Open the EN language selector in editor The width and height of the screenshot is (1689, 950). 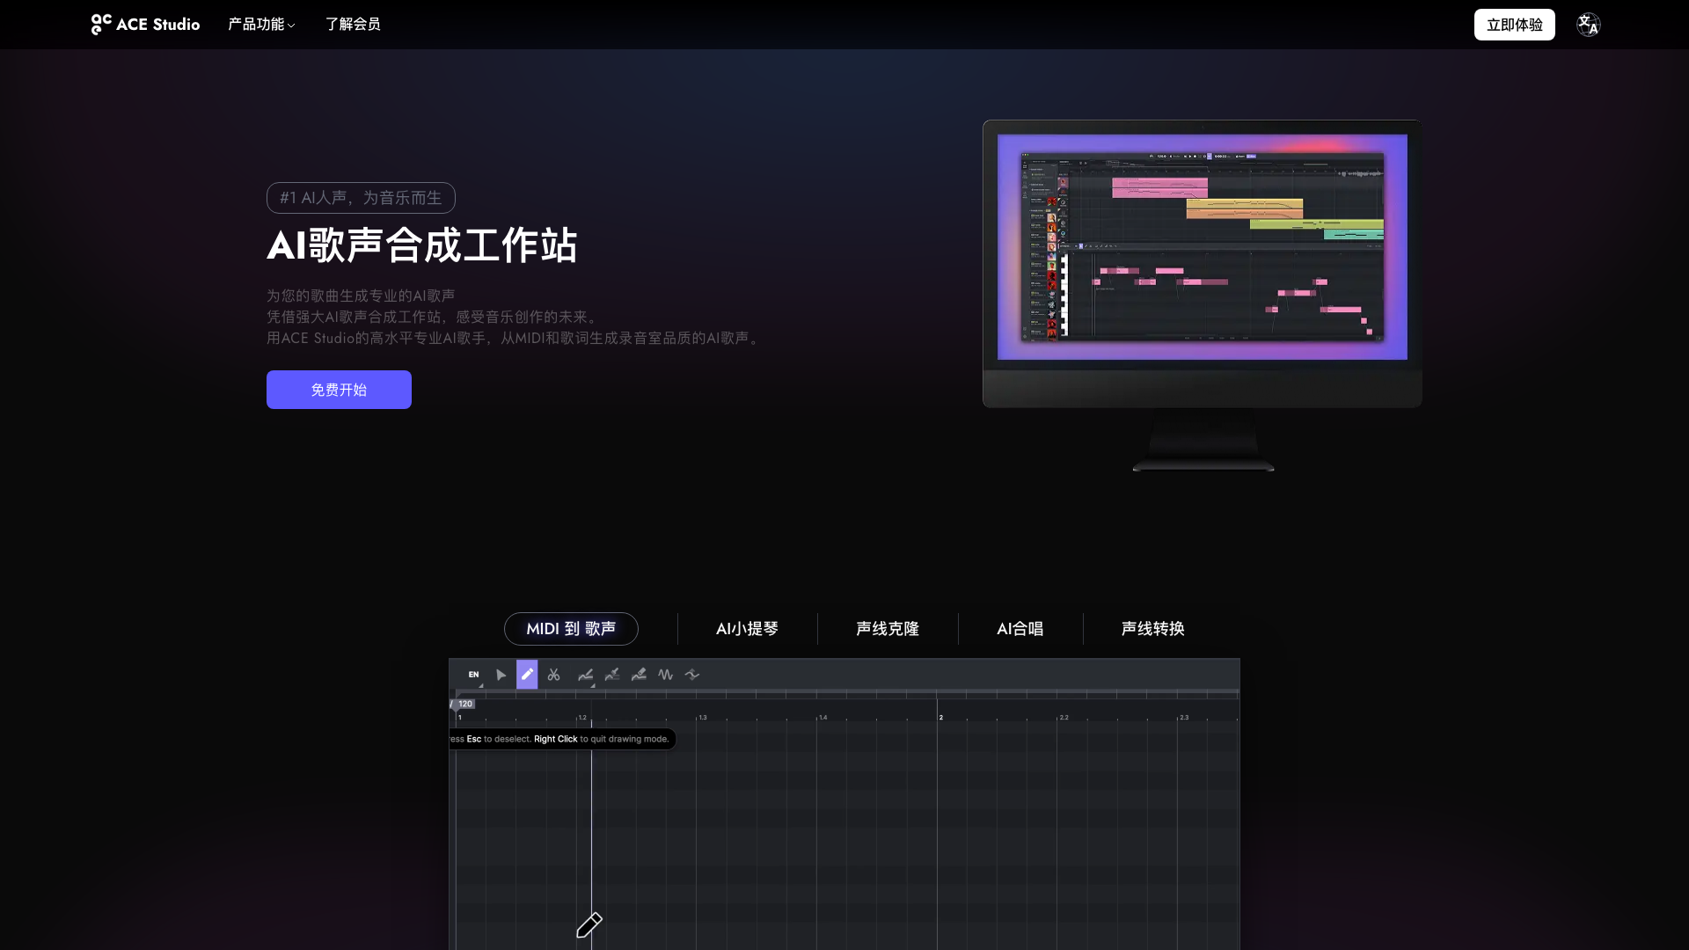coord(473,675)
